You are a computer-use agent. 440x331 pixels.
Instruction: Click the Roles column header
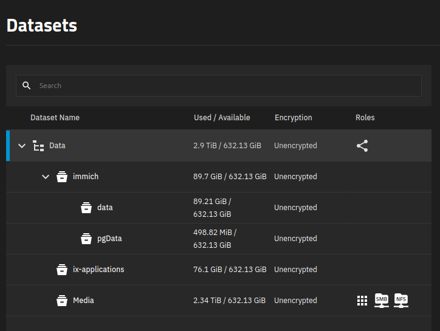click(365, 118)
